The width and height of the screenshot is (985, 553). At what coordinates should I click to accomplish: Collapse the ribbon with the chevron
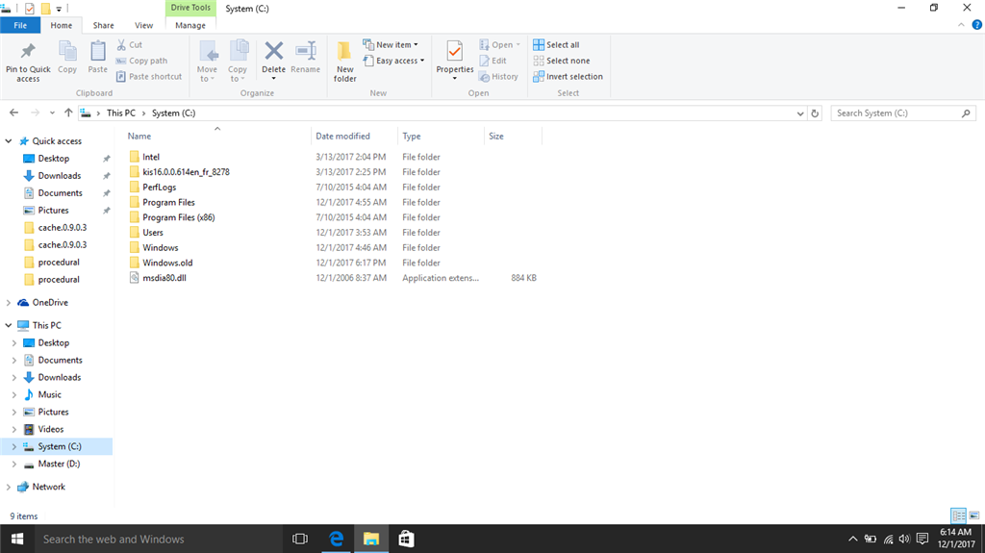click(961, 25)
